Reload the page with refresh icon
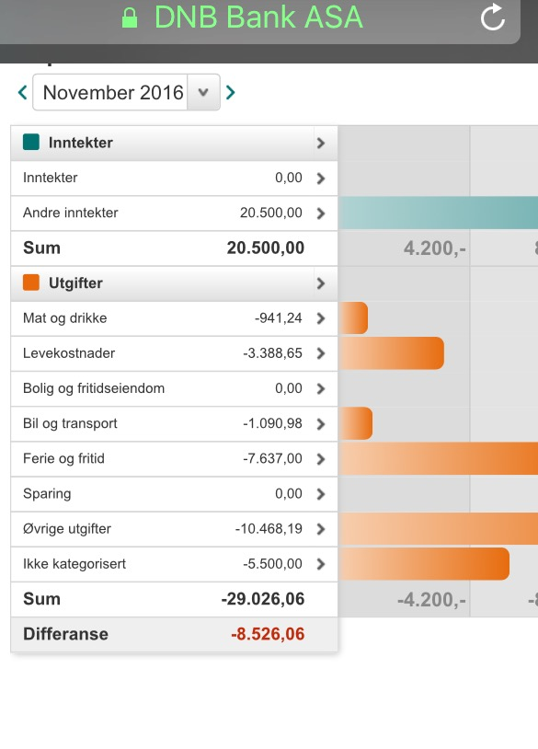The image size is (538, 749). tap(493, 17)
